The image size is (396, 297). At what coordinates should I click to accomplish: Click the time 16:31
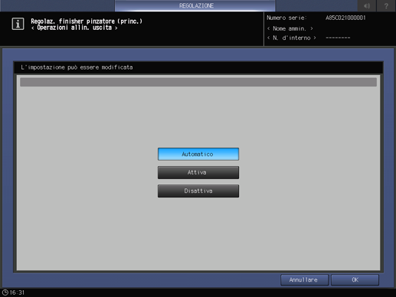pyautogui.click(x=17, y=292)
